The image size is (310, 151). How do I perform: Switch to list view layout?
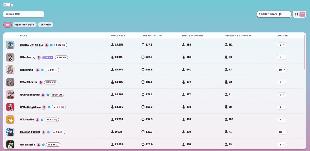tap(302, 14)
